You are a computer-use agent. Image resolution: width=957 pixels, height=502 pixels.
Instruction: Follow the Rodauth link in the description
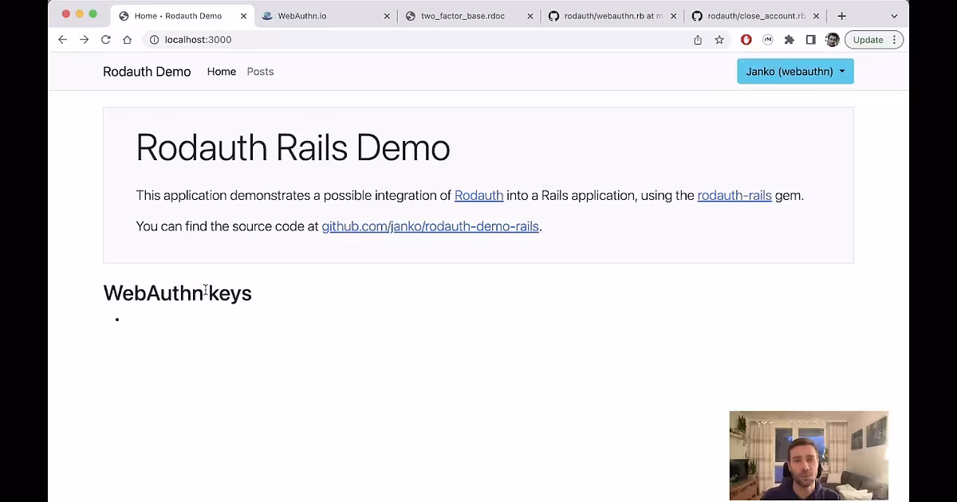tap(478, 195)
